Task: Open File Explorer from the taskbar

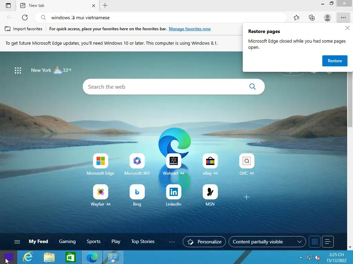Action: click(x=49, y=257)
